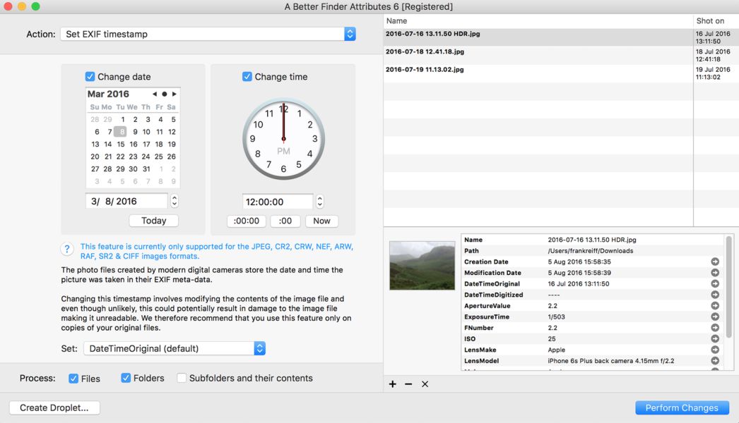Image resolution: width=739 pixels, height=423 pixels.
Task: Open the Set DateTimeOriginal dropdown
Action: tap(175, 348)
